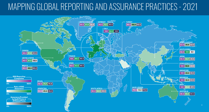Click the 'FRANCE' country label

(x=72, y=56)
